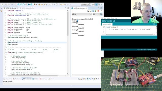The height and width of the screenshot is (91, 162).
Task: Open the new console view dropdown arrow
Action: click(96, 79)
